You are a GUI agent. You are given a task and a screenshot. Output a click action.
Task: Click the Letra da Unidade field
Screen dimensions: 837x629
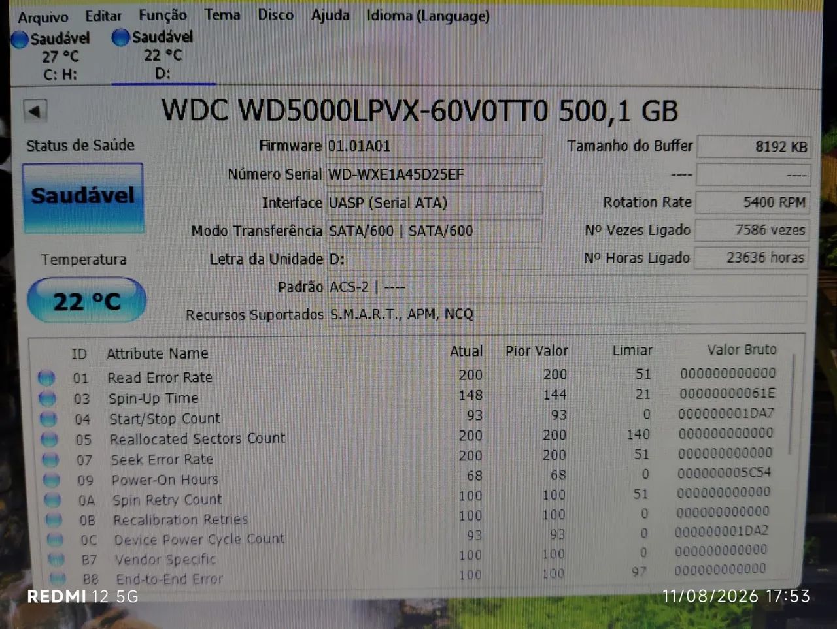(434, 259)
